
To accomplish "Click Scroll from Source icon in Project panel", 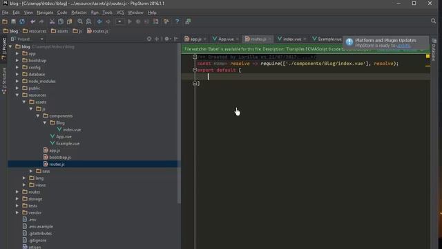I will pos(149,39).
